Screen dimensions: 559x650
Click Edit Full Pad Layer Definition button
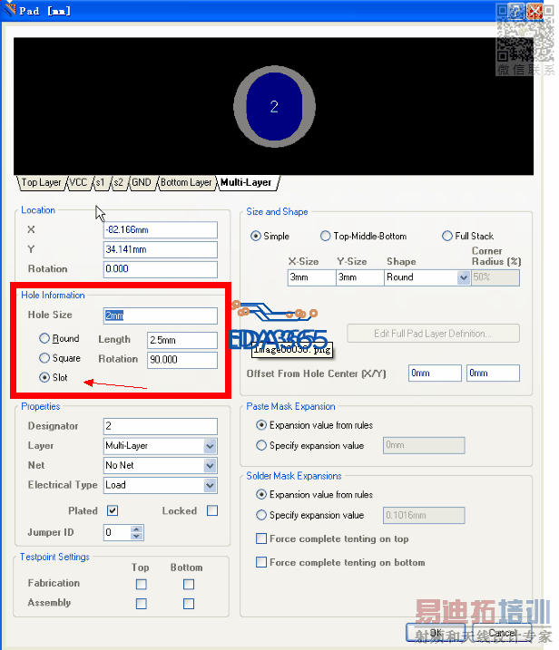pos(433,334)
